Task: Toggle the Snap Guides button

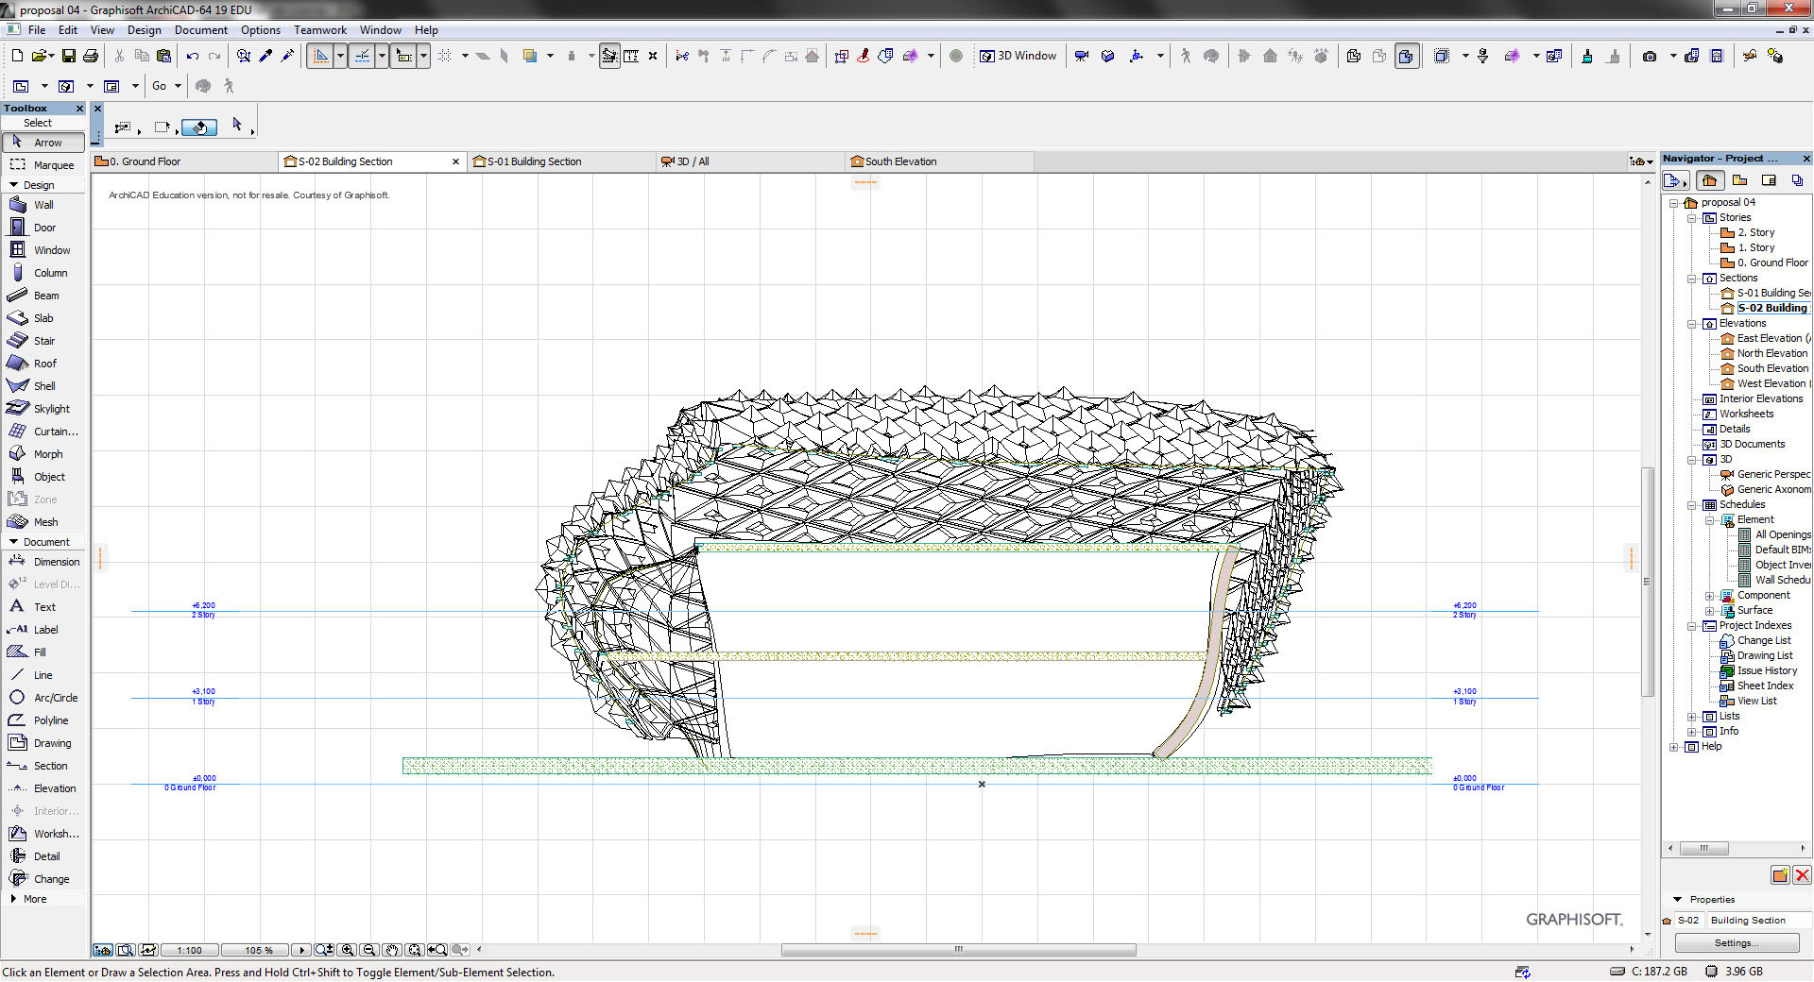Action: (362, 57)
